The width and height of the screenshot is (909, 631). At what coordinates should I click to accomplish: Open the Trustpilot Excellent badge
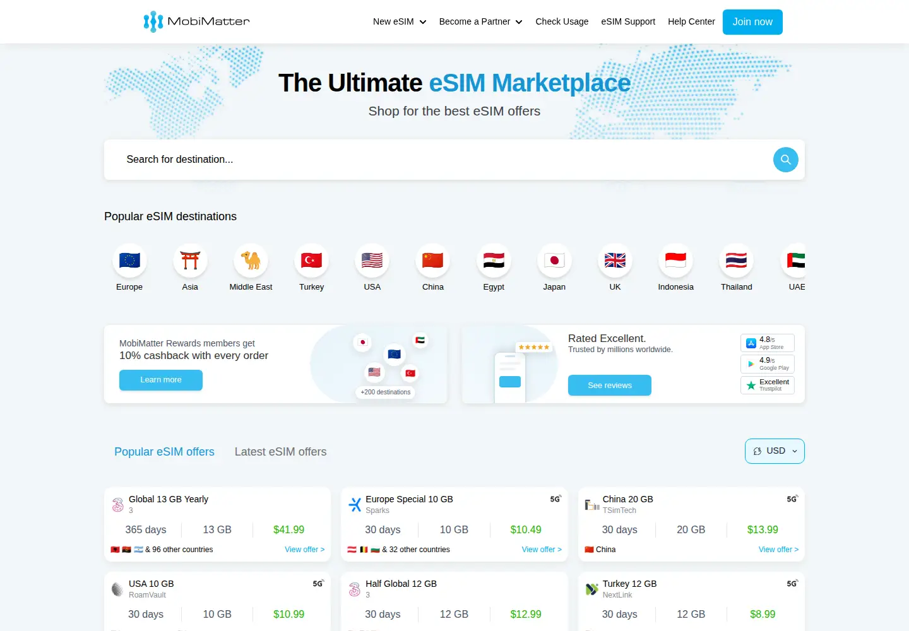pyautogui.click(x=768, y=385)
